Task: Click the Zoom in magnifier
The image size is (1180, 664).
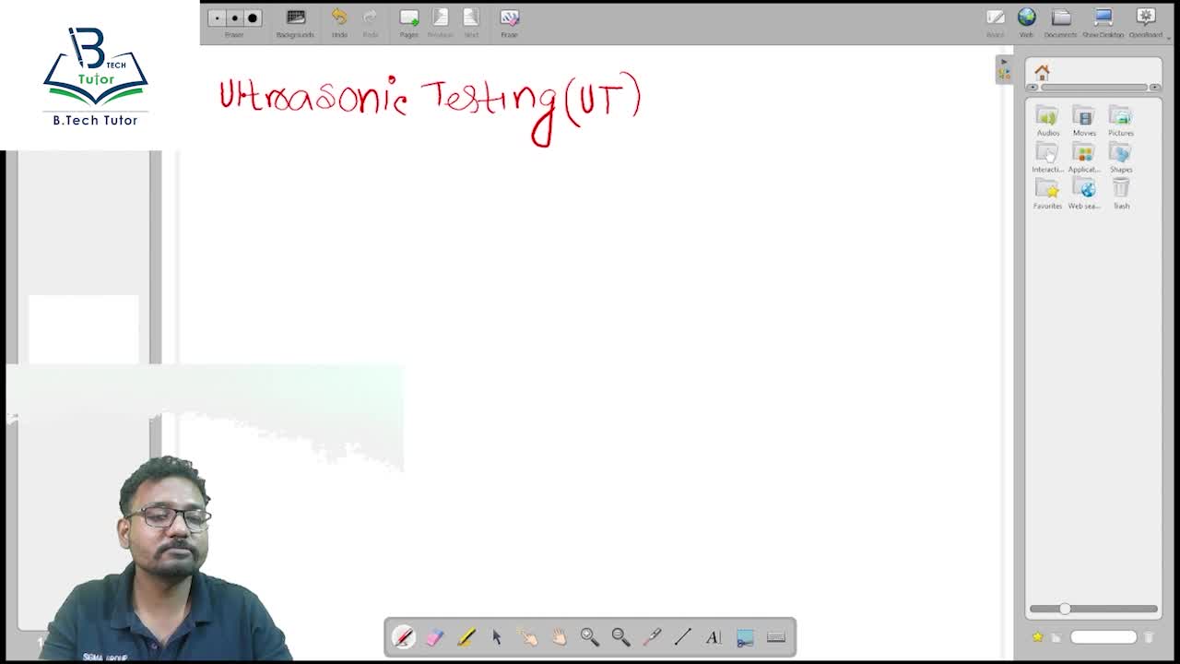Action: pyautogui.click(x=589, y=637)
